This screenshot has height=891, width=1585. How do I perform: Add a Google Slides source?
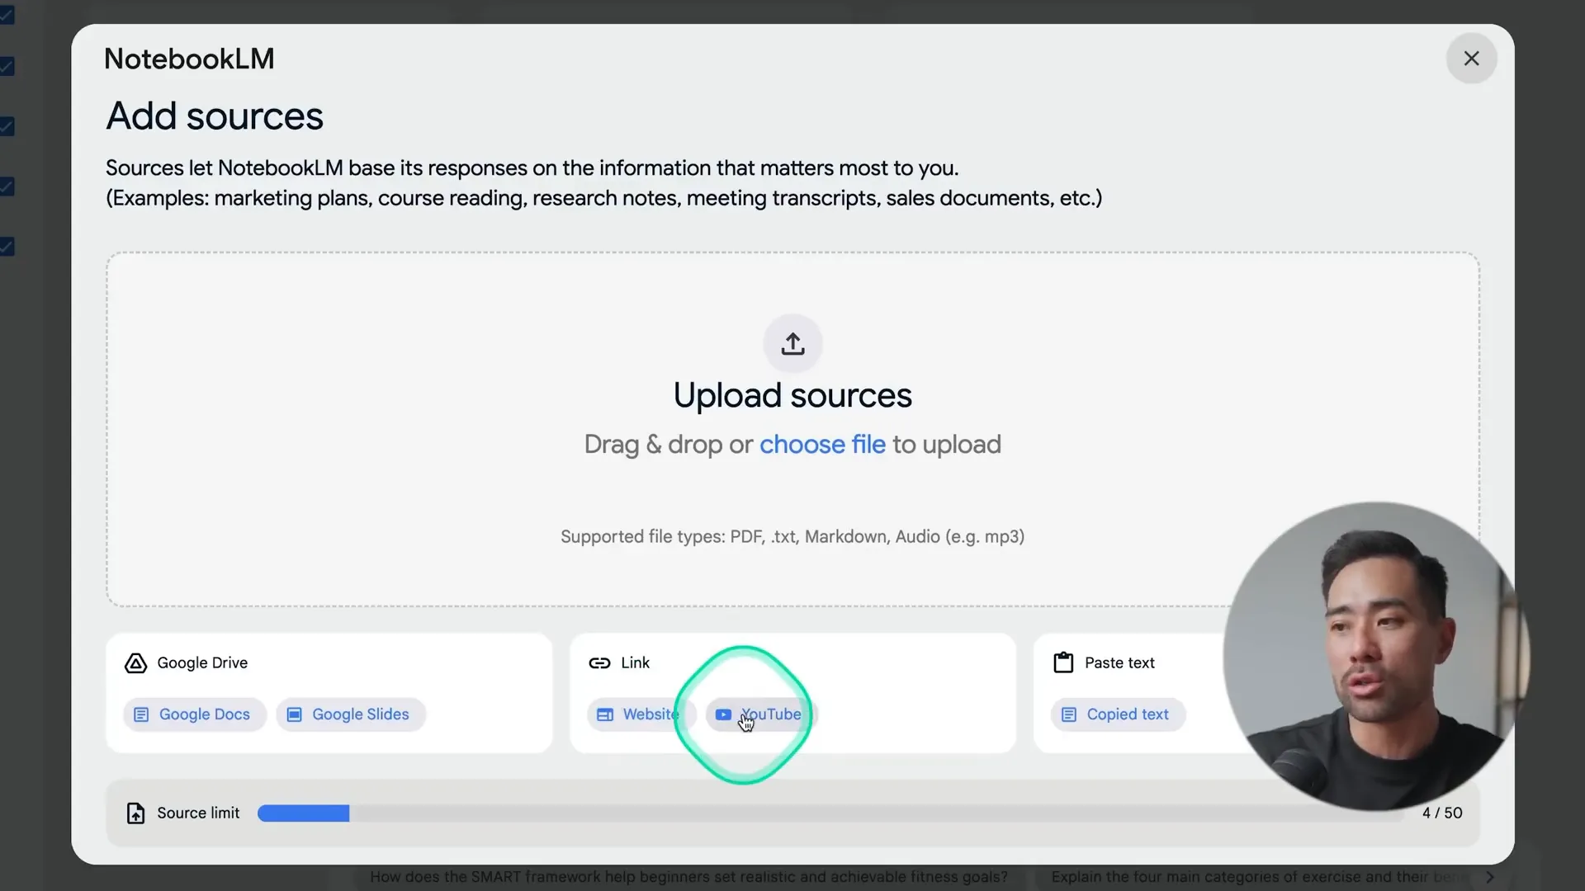pos(351,714)
